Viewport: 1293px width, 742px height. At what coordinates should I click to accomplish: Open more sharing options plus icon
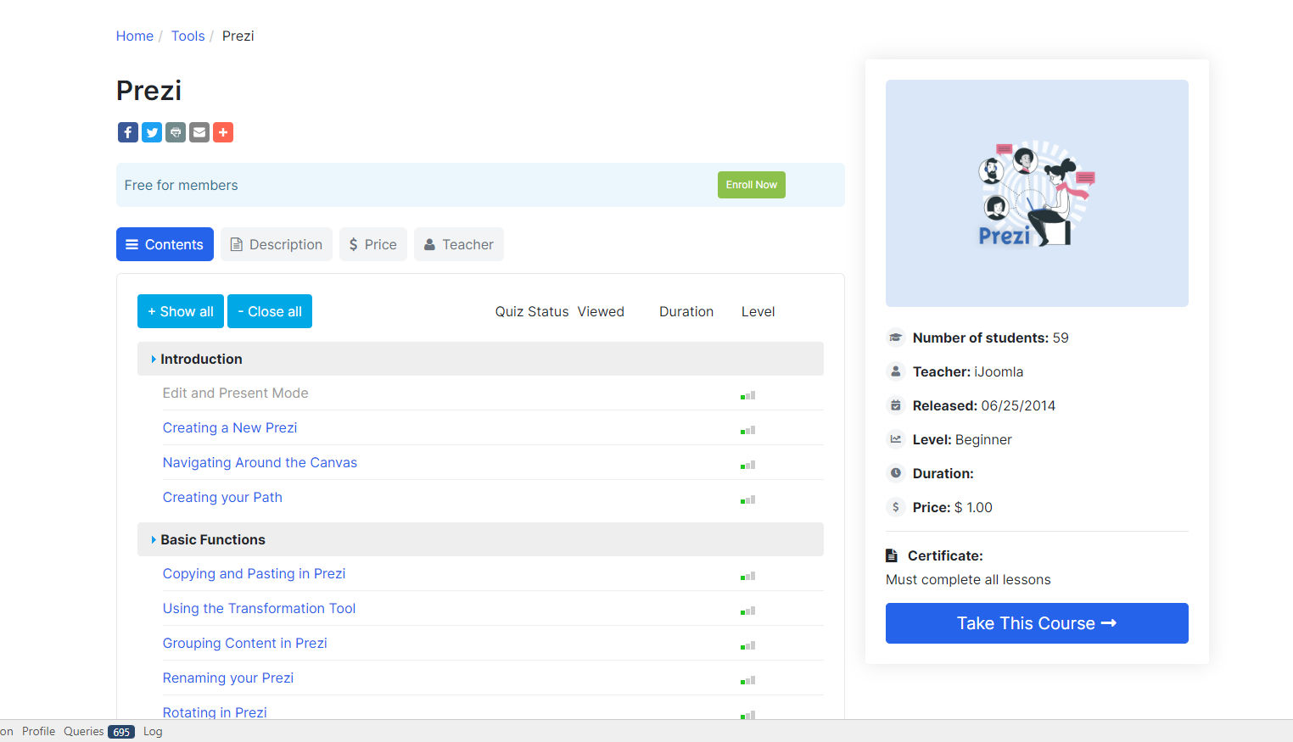tap(223, 132)
